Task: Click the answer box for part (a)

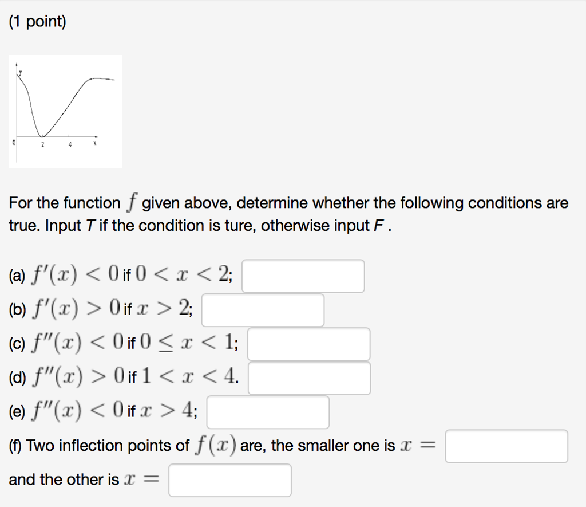Action: click(x=302, y=276)
